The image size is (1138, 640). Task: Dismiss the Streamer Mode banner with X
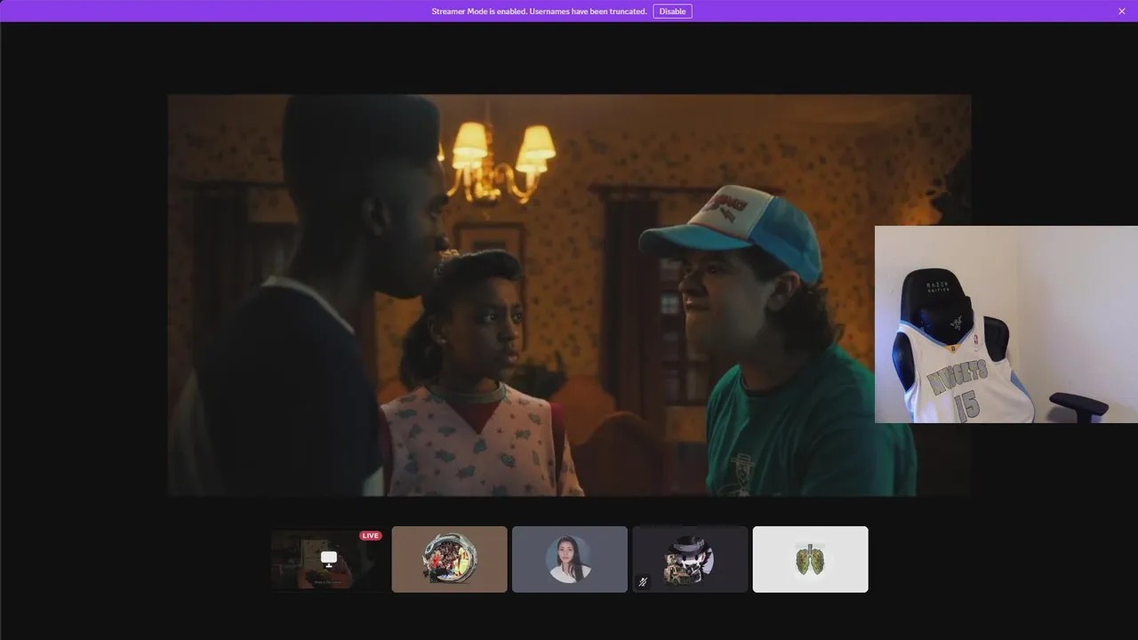click(x=1122, y=12)
